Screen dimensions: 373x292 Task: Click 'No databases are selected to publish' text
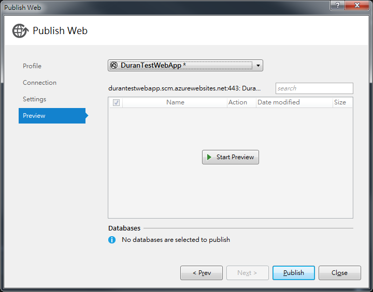coord(176,240)
